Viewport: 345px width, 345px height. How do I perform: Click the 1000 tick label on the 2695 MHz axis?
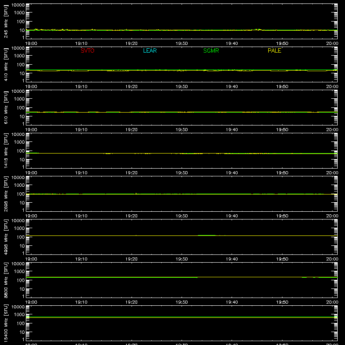19,185
